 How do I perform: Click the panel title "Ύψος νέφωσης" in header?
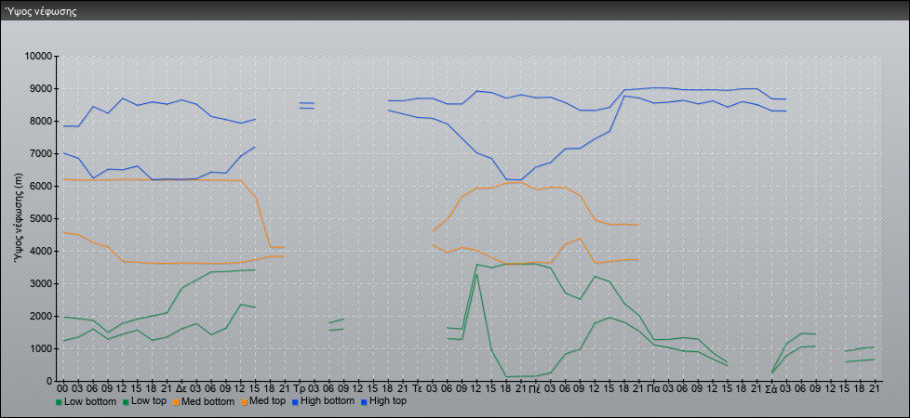41,11
